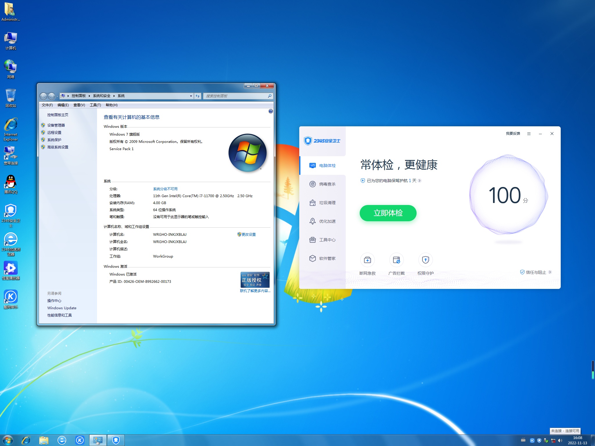Switch to 电脑体检 tab in 2345安全卫士
The height and width of the screenshot is (446, 595).
click(x=322, y=166)
